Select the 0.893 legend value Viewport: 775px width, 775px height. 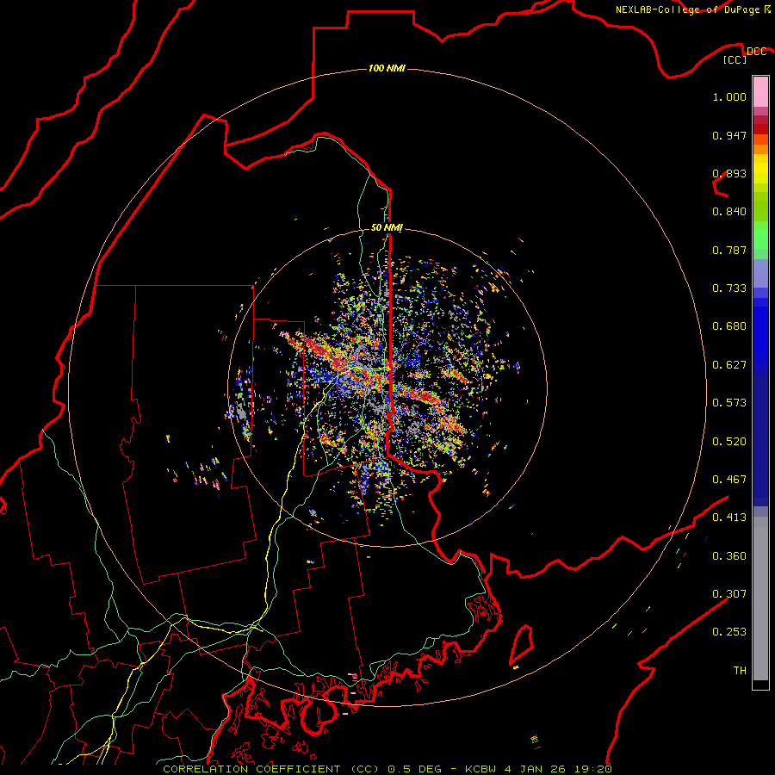pyautogui.click(x=729, y=173)
